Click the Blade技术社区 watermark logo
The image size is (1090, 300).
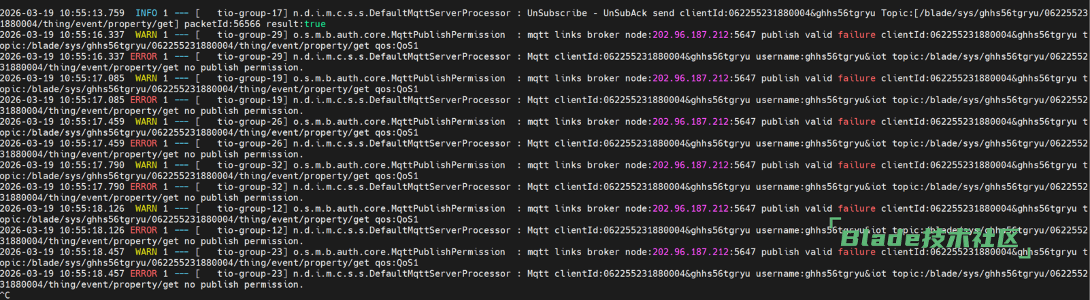point(929,238)
